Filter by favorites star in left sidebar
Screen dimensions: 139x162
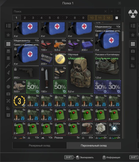click(8, 35)
